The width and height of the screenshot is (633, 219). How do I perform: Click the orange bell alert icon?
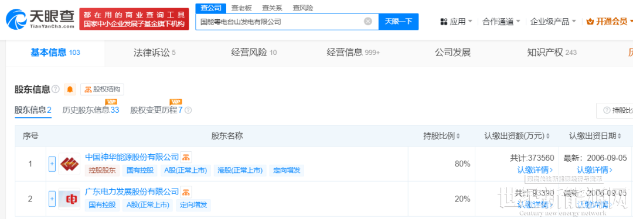click(x=70, y=89)
